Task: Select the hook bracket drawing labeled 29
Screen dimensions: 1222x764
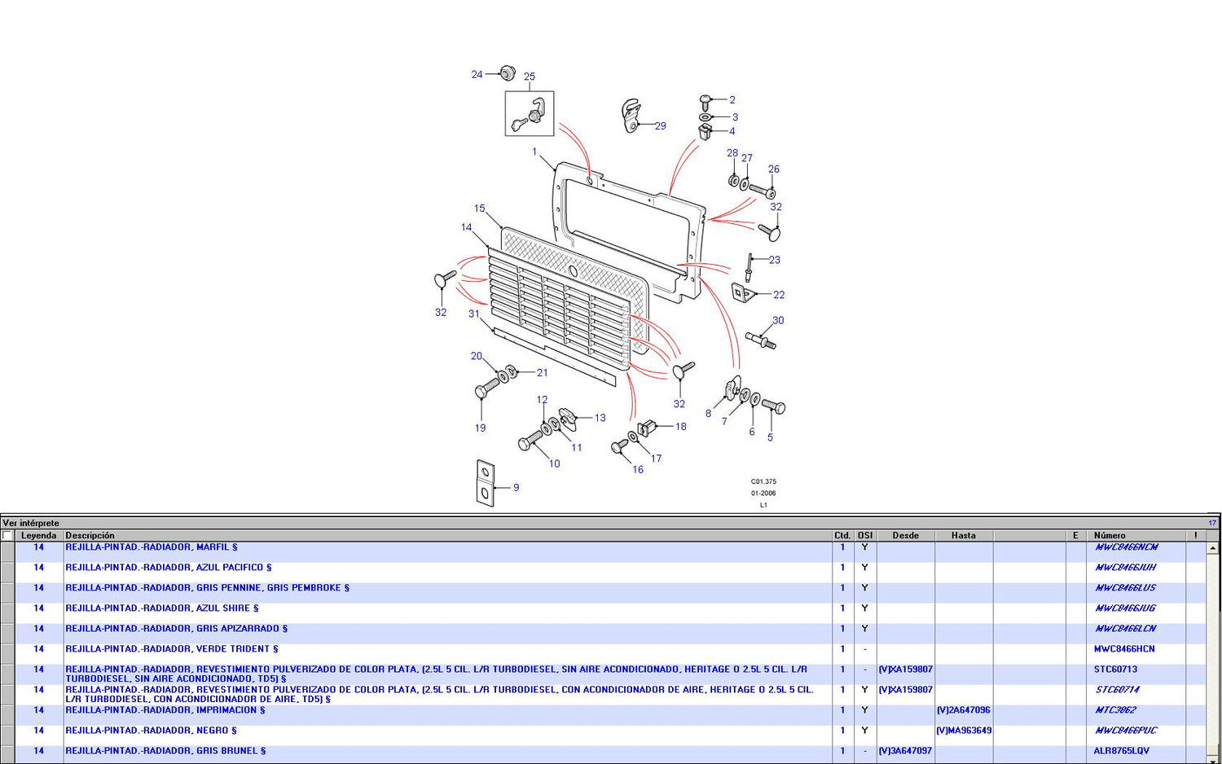Action: pyautogui.click(x=630, y=116)
